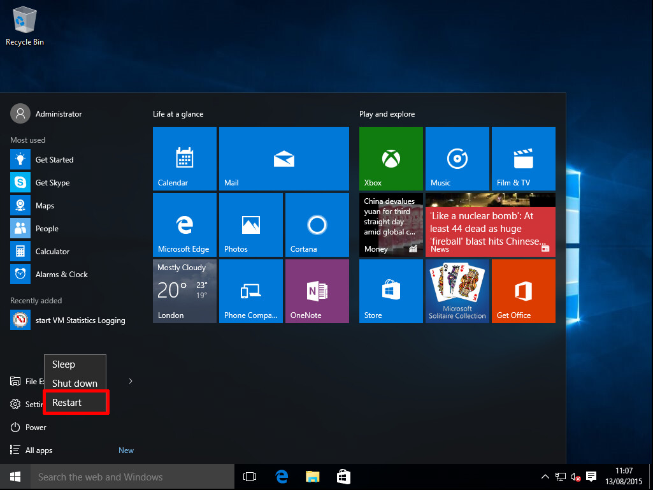Image resolution: width=653 pixels, height=490 pixels.
Task: Launch Edge from the taskbar
Action: (x=281, y=477)
